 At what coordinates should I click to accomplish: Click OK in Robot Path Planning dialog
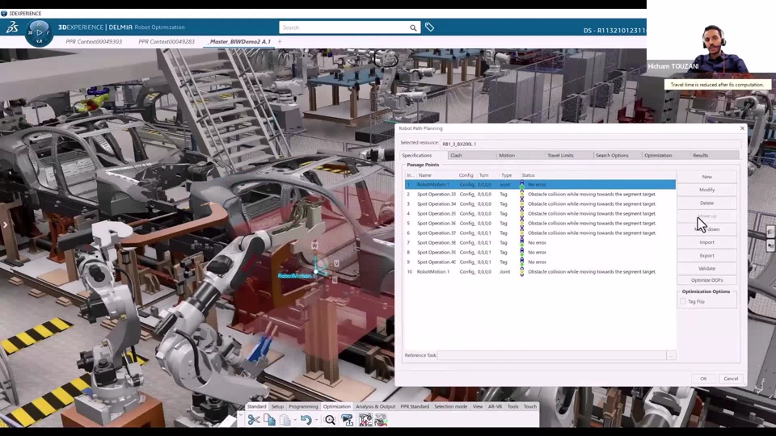[703, 379]
